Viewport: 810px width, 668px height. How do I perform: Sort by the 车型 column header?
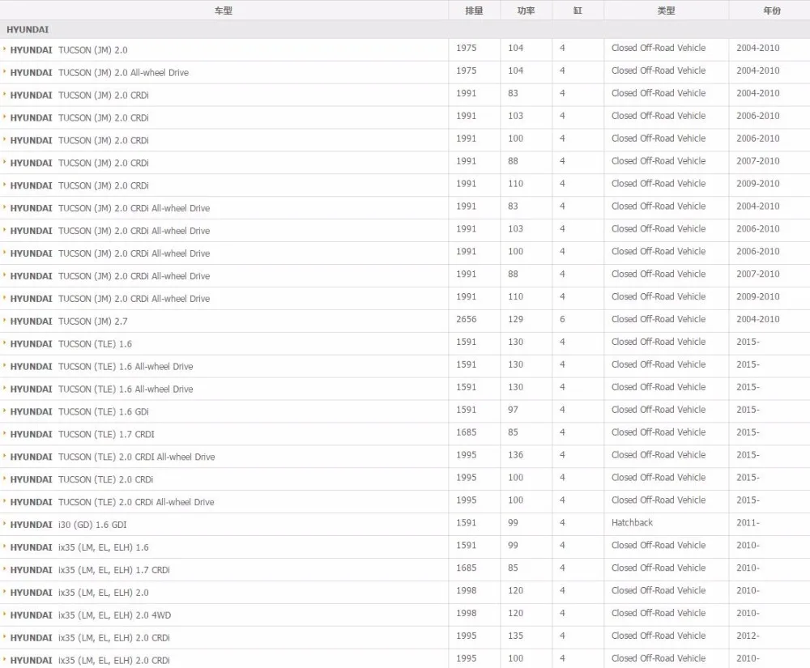pos(224,11)
